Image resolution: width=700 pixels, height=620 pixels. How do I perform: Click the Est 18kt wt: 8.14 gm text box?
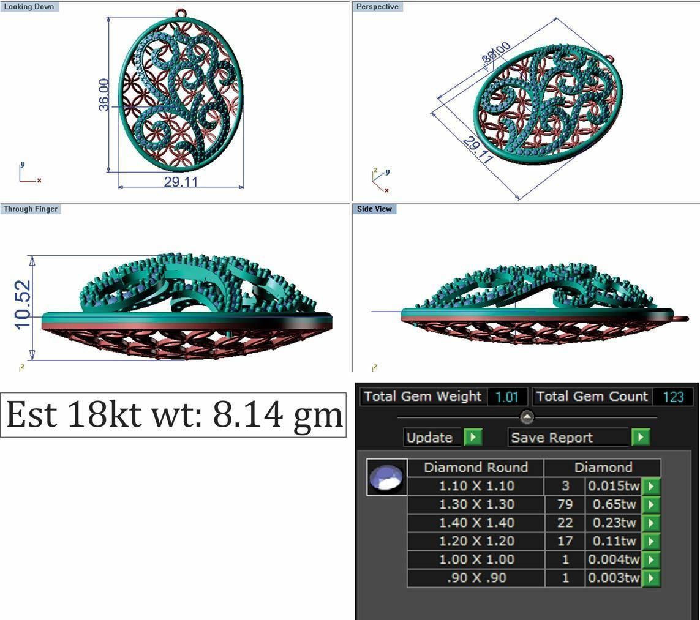(173, 415)
